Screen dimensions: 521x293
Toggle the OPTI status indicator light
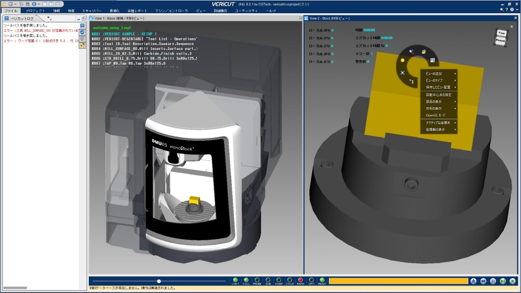[x=311, y=280]
